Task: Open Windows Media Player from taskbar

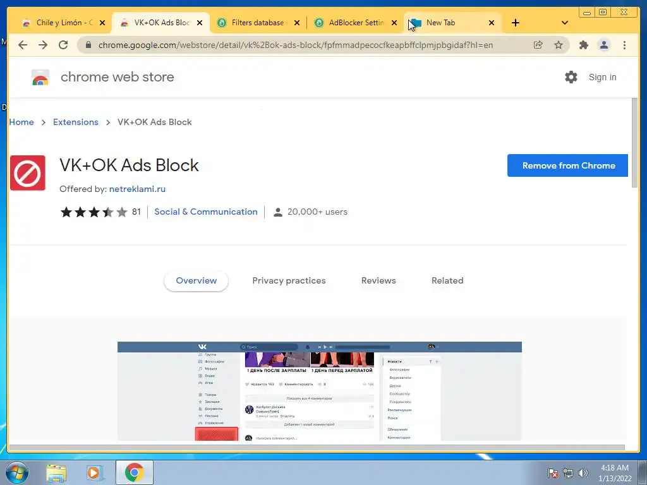Action: click(x=94, y=472)
